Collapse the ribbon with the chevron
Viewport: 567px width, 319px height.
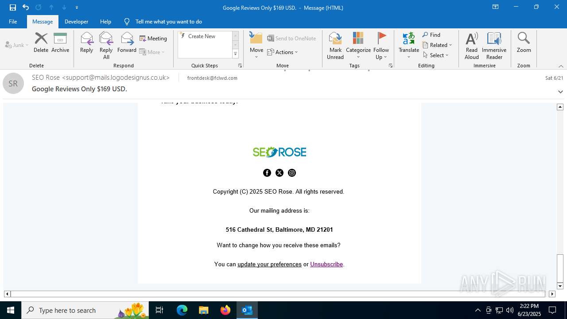(x=561, y=66)
